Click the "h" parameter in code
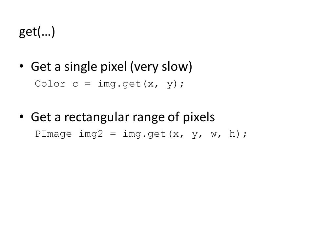 tap(232, 134)
